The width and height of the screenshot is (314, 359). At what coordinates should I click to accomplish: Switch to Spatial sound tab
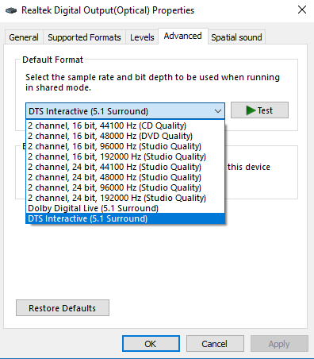coord(236,37)
